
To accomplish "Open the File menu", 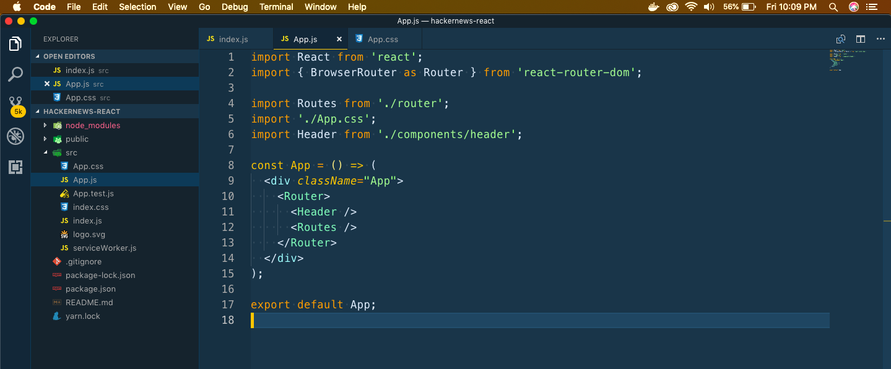I will [74, 7].
